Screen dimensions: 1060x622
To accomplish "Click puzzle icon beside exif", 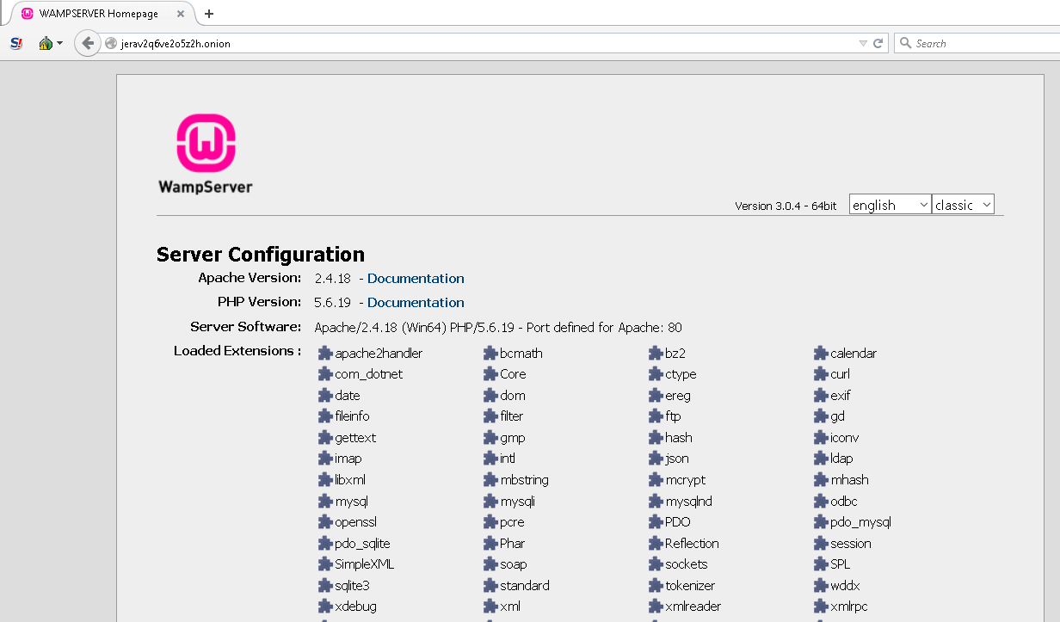I will (x=821, y=396).
